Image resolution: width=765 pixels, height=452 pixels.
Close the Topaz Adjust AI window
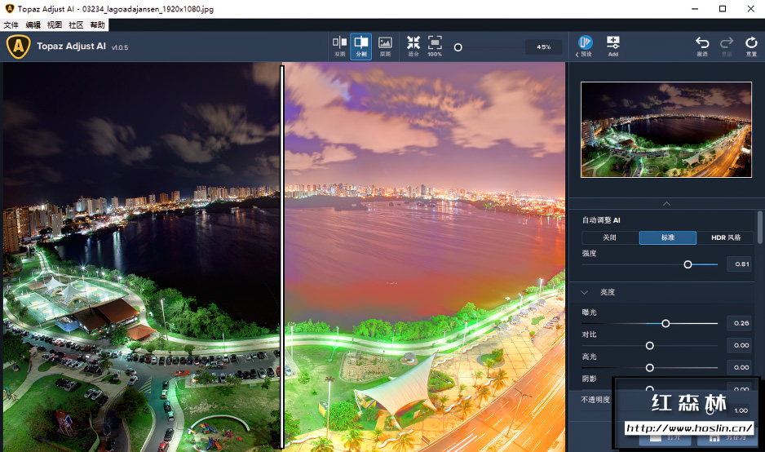pyautogui.click(x=751, y=9)
